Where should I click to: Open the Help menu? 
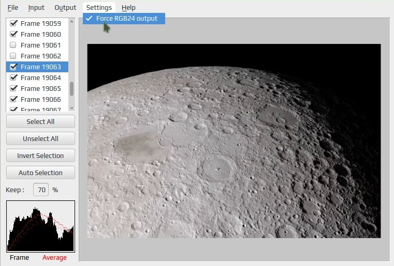point(128,8)
